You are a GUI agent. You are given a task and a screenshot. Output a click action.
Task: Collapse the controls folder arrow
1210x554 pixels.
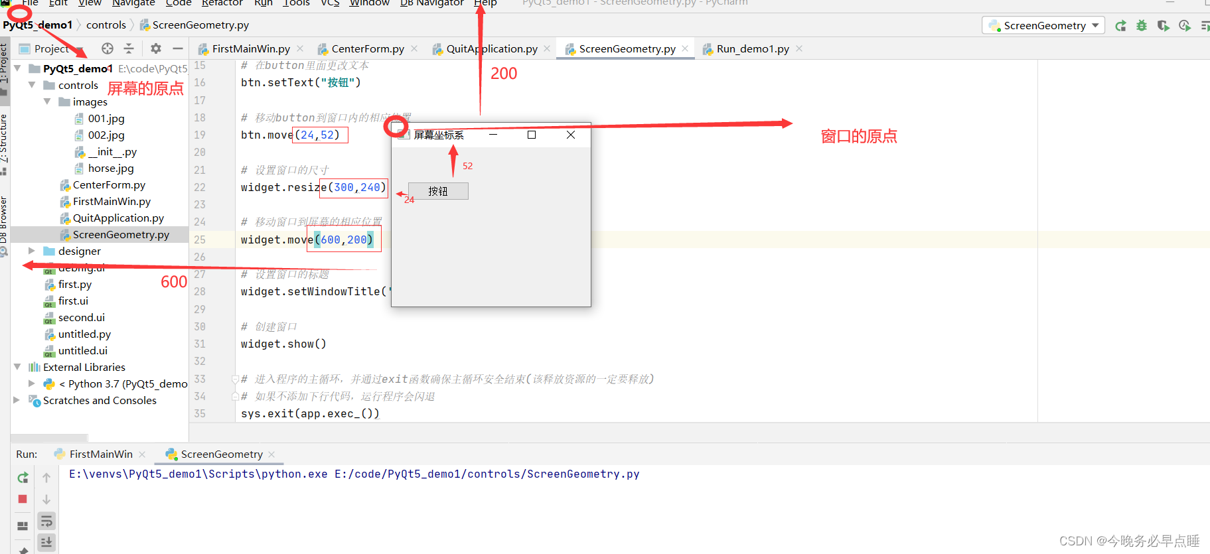click(x=33, y=85)
